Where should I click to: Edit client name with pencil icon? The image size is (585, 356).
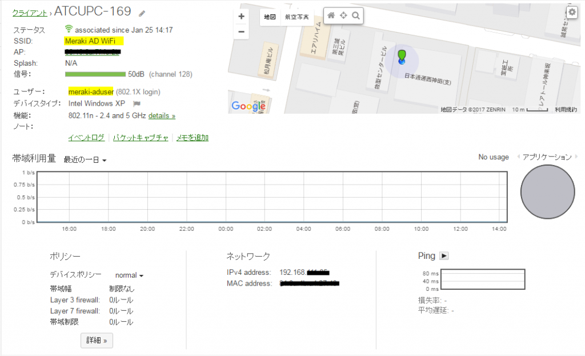[142, 14]
